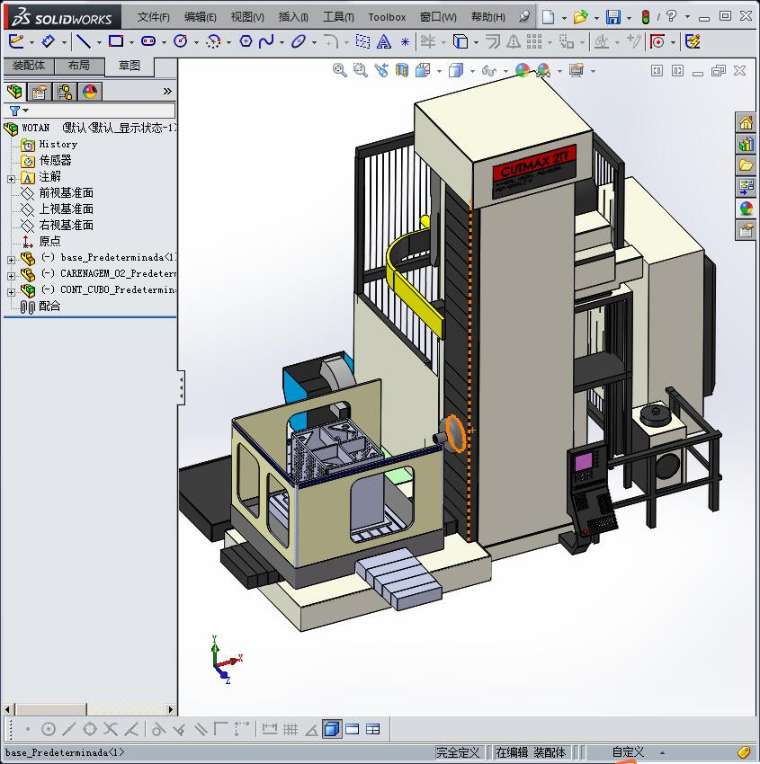760x764 pixels.
Task: Open the 编辑(E) menu
Action: (201, 17)
